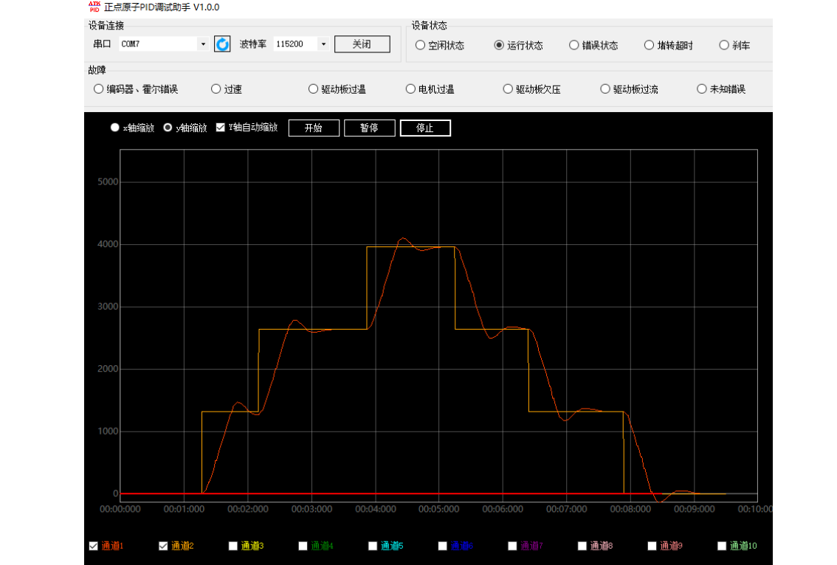This screenshot has height=565, width=837.
Task: Click the 暂停 button
Action: click(x=369, y=128)
